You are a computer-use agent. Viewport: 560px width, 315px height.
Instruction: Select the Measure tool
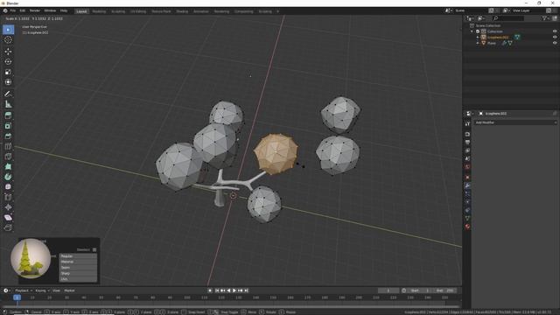[x=8, y=104]
